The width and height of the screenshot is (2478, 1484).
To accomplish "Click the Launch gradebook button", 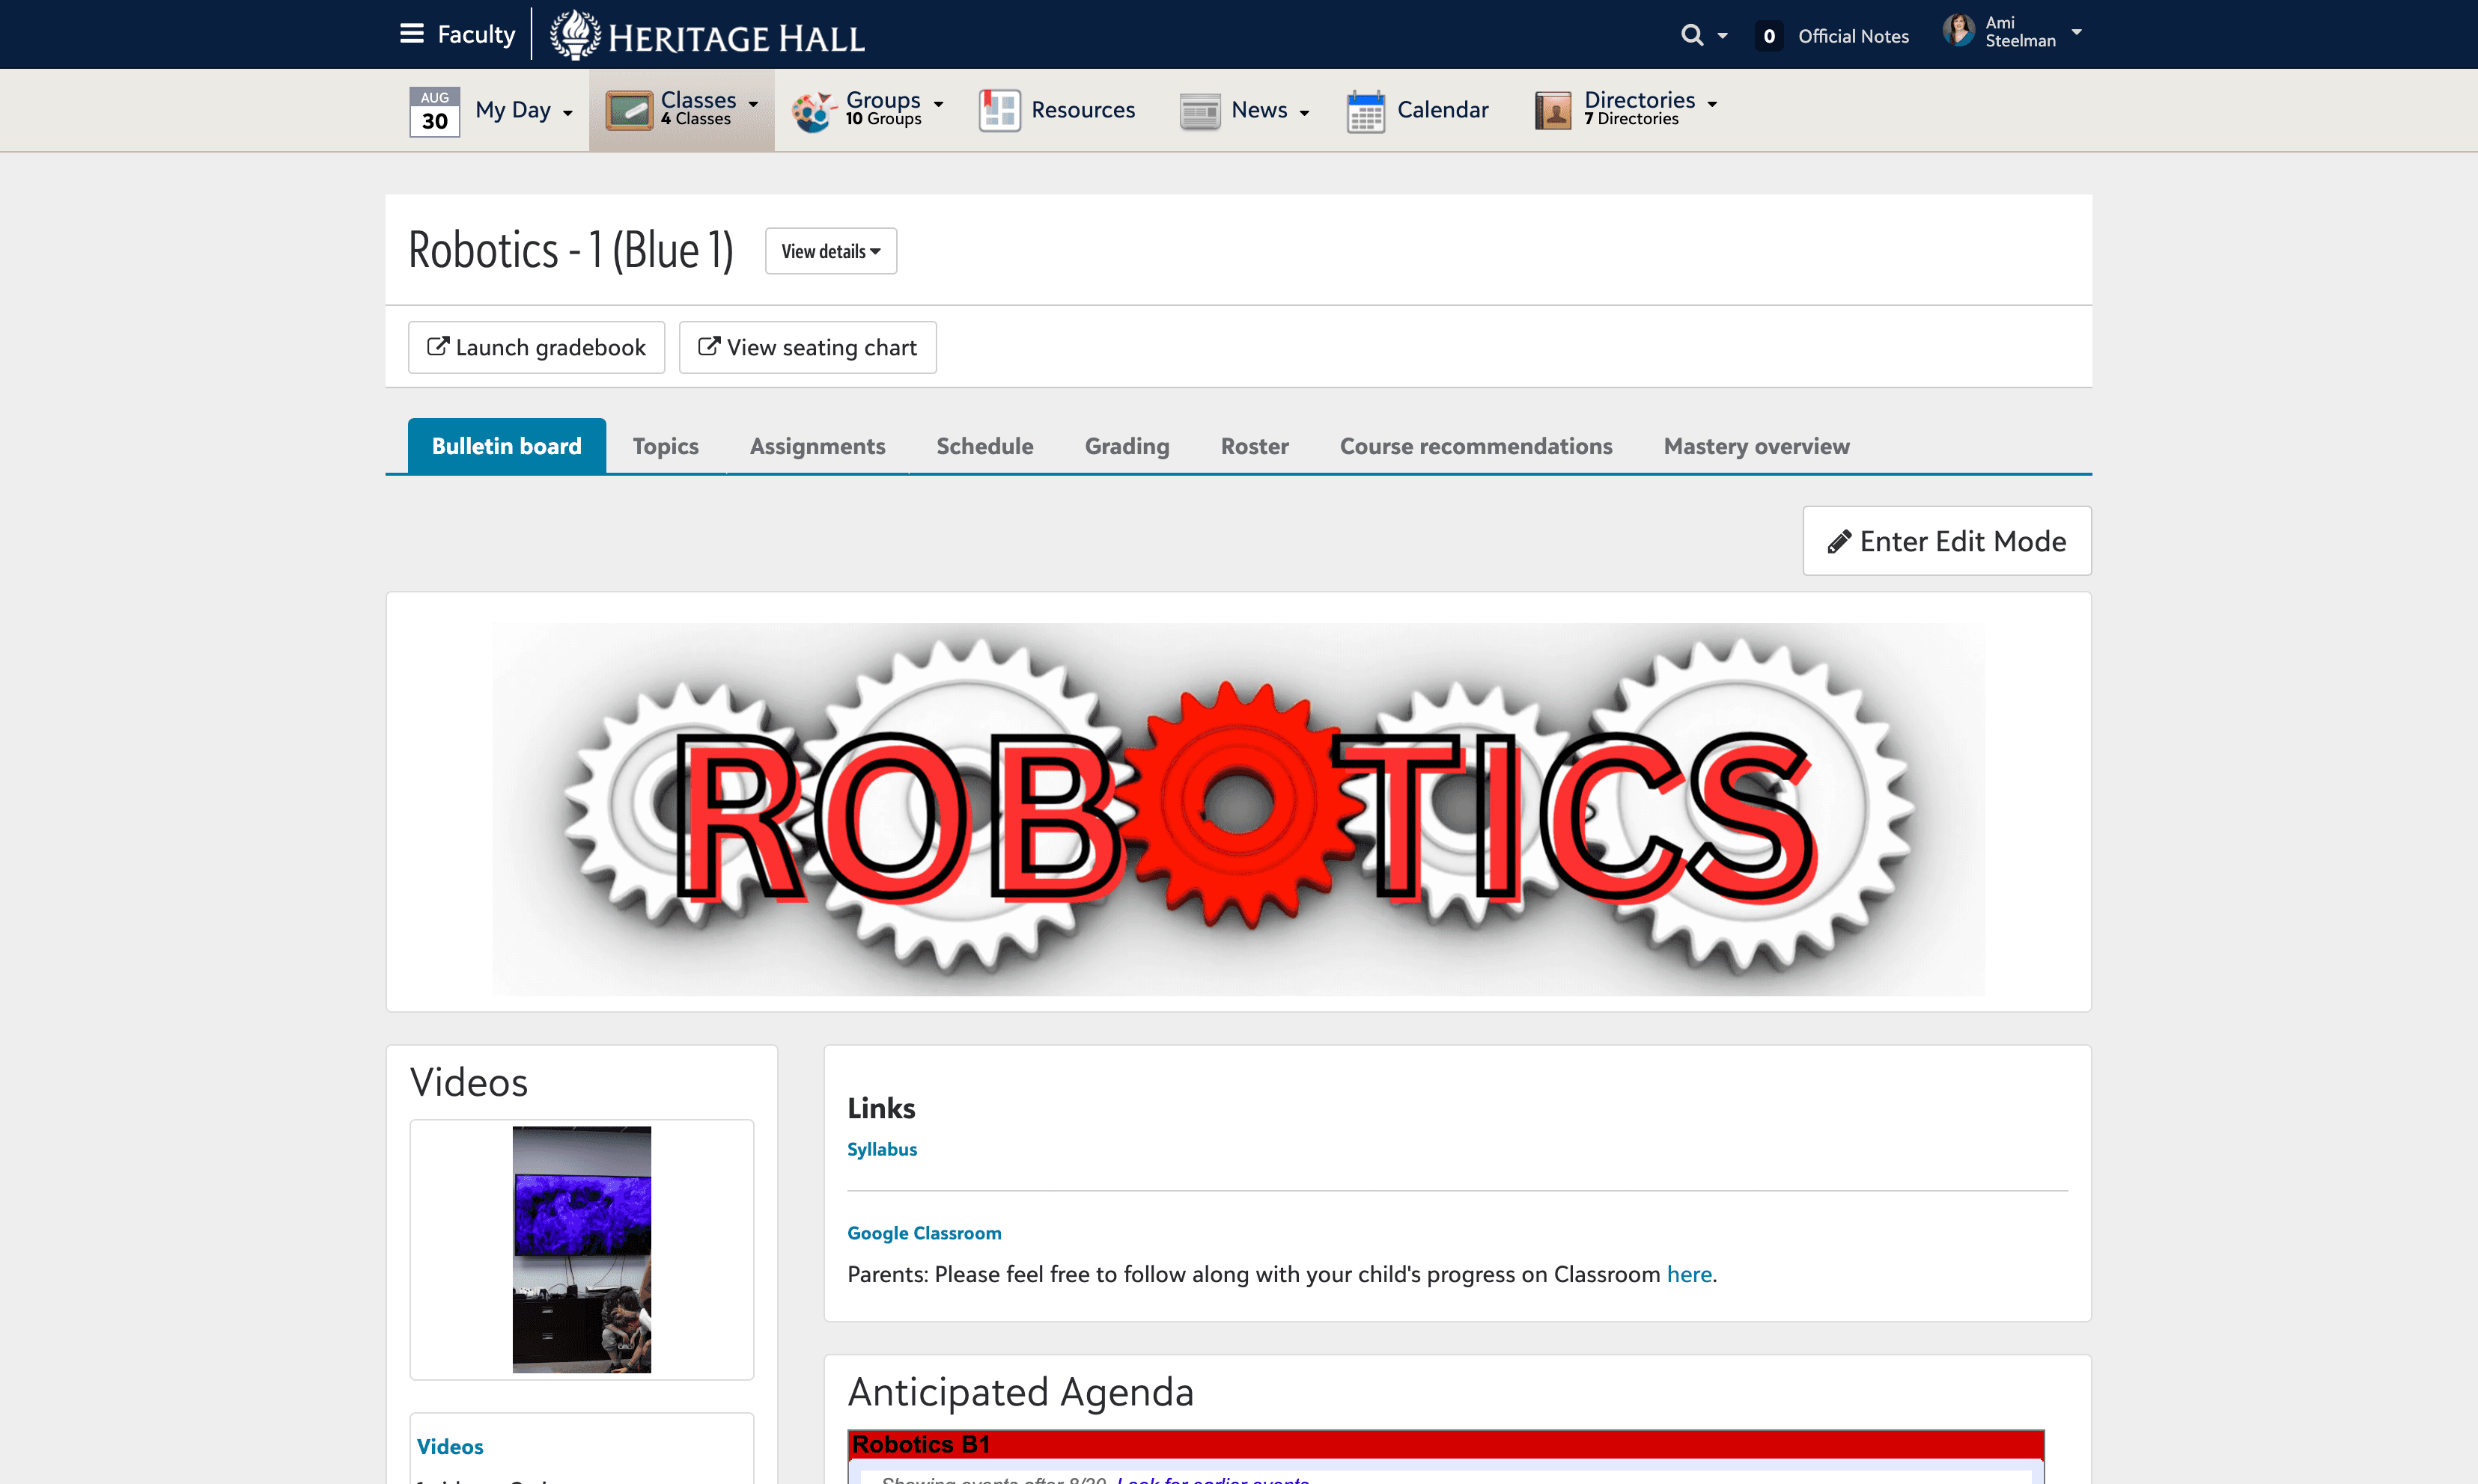I will (537, 347).
